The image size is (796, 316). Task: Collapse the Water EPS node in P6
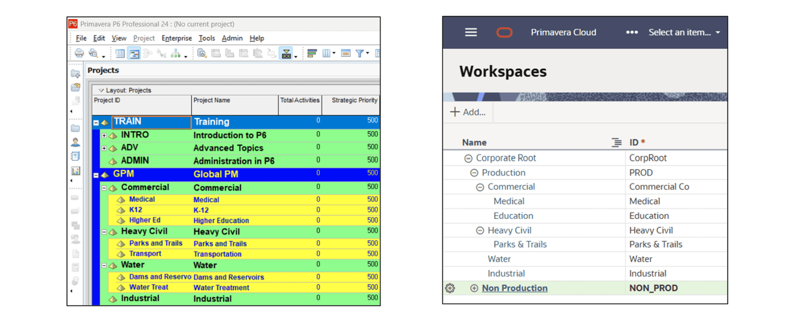104,265
